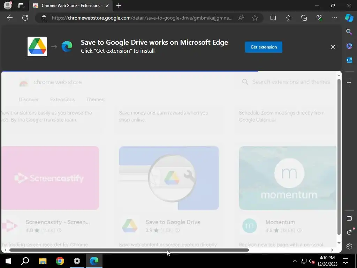This screenshot has height=268, width=357.
Task: Dismiss the Save to Google Drive banner
Action: pyautogui.click(x=333, y=47)
